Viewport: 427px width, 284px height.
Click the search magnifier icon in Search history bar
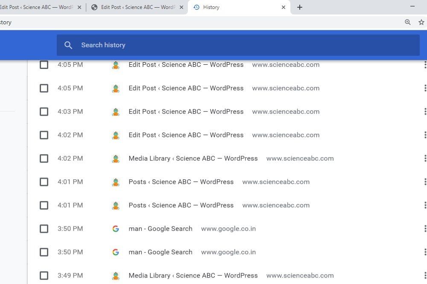(68, 45)
